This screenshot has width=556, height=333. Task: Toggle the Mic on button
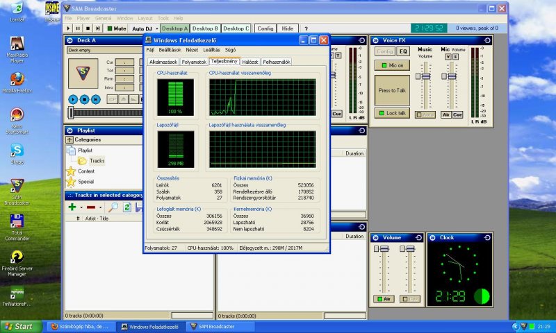coord(392,65)
